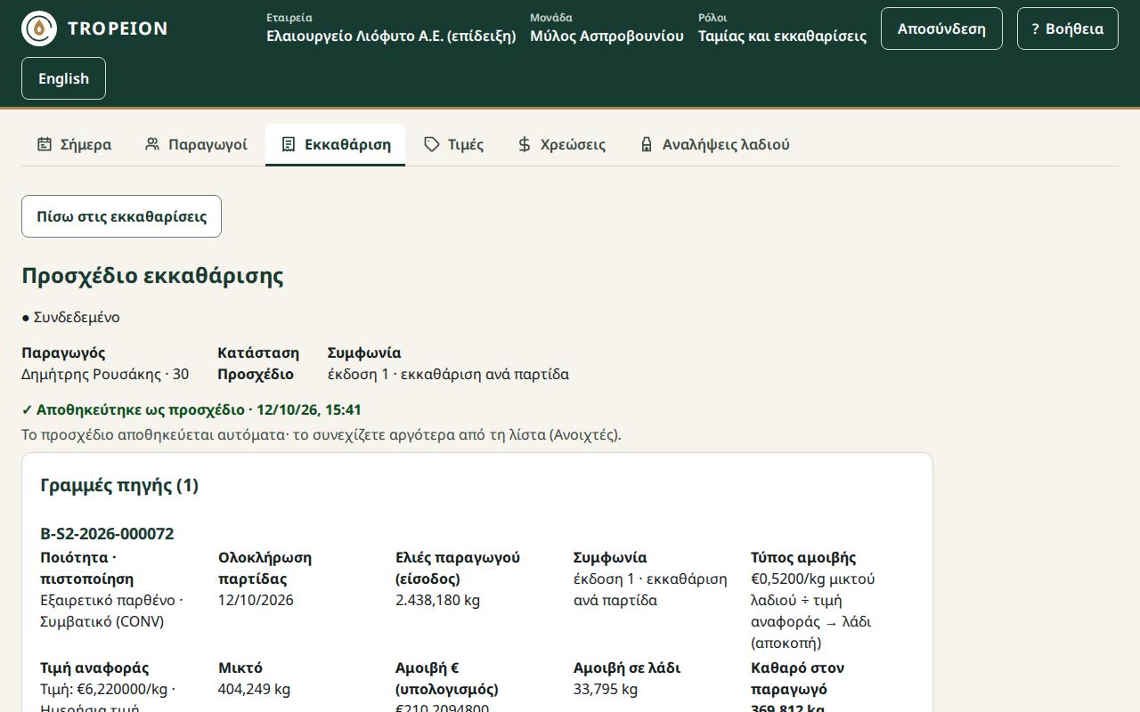Switch language with the English button

(x=63, y=78)
